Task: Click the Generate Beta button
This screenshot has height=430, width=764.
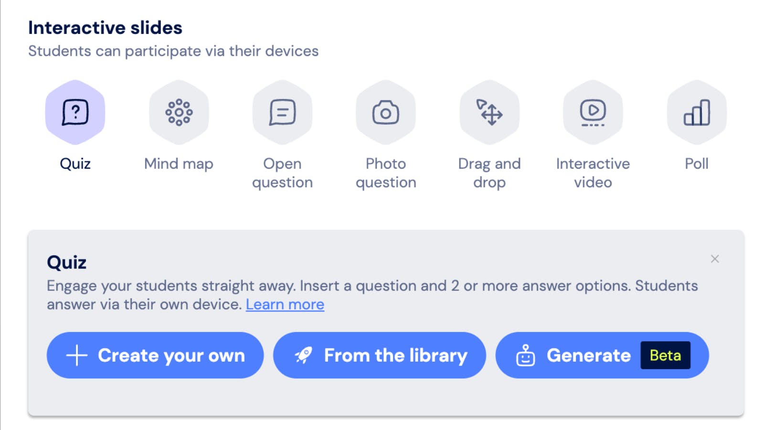Action: point(602,355)
